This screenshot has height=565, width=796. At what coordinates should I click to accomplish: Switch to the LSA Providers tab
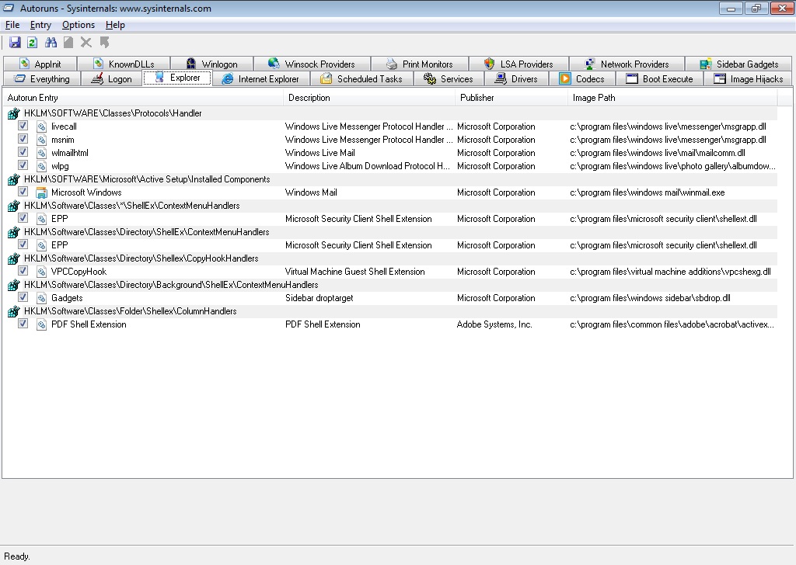click(518, 64)
